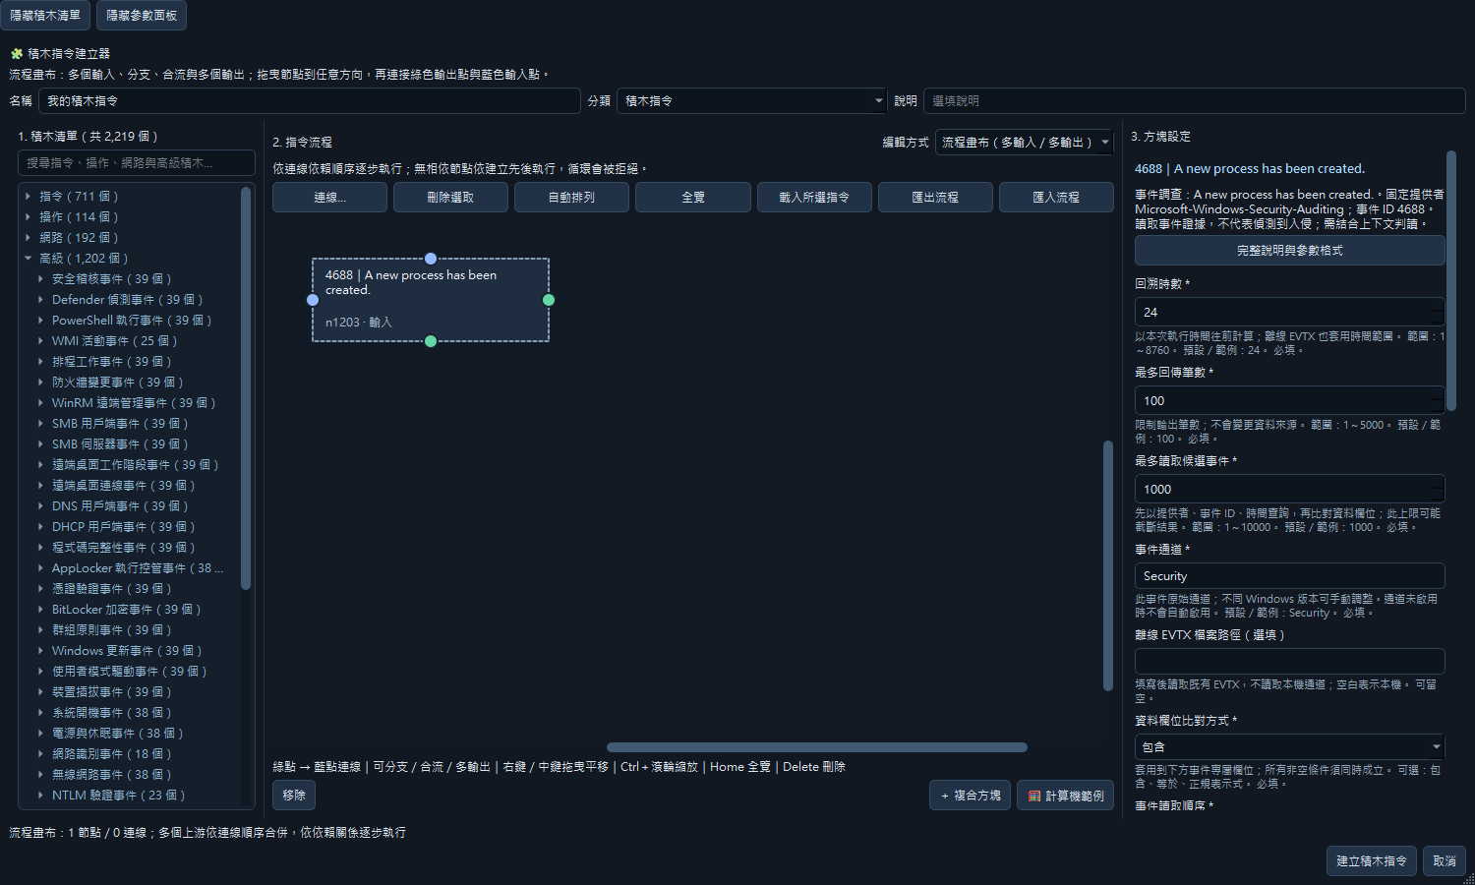Click the 回溯時數 spinner arrows
The width and height of the screenshot is (1475, 885).
click(x=1439, y=312)
